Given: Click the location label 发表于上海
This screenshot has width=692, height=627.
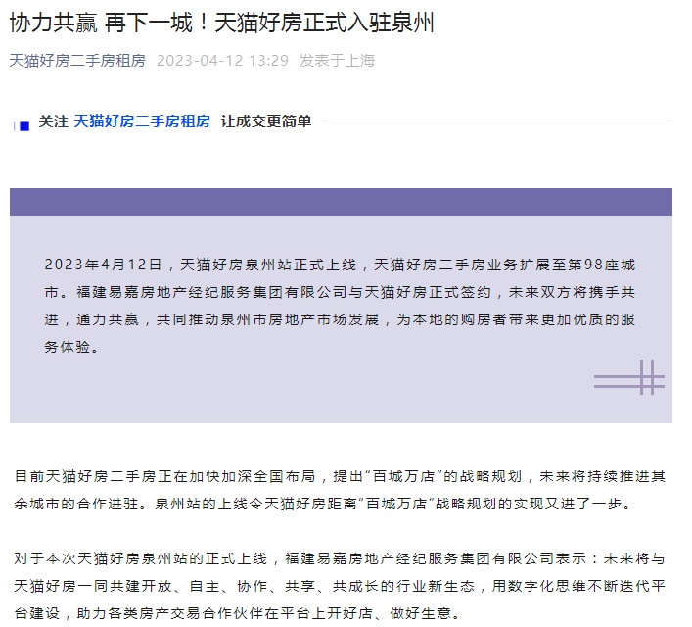Looking at the screenshot, I should tap(337, 61).
